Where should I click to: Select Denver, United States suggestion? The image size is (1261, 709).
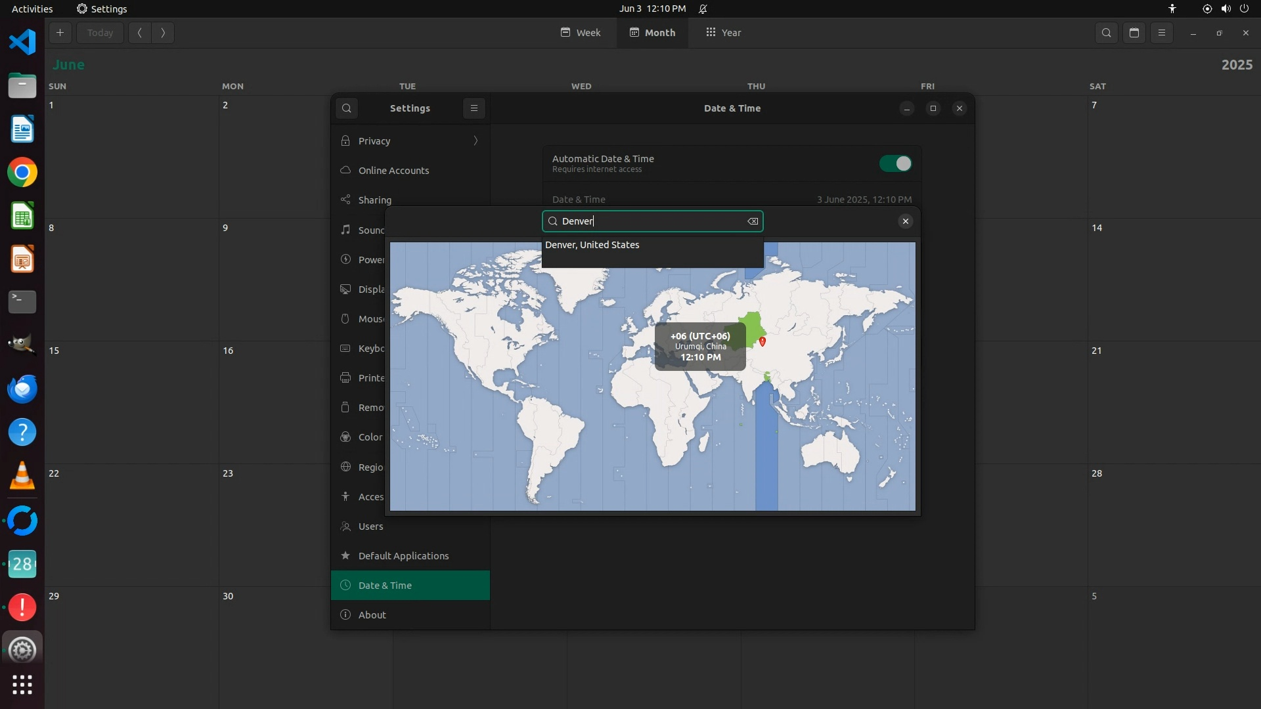coord(592,245)
